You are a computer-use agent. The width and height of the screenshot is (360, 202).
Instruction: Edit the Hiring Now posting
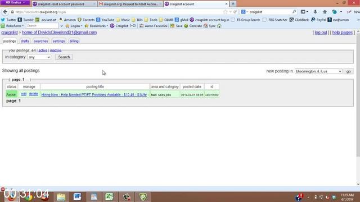[24, 94]
